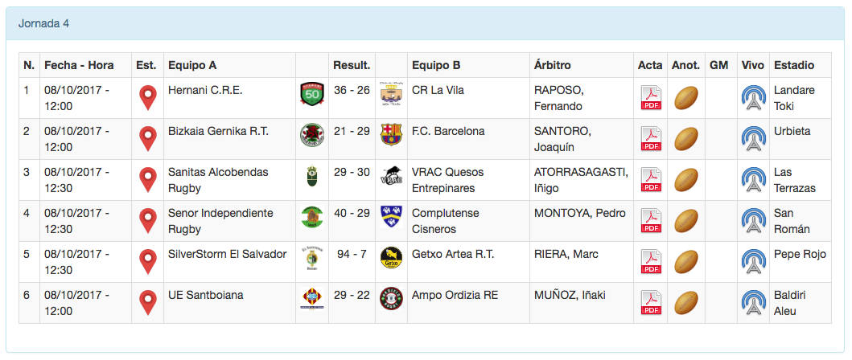This screenshot has height=360, width=852.
Task: Click location pin for UE Santboiana match
Action: [147, 303]
